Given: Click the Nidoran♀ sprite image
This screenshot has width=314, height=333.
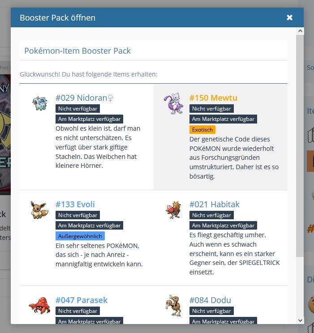Looking at the screenshot, I should click(x=40, y=103).
